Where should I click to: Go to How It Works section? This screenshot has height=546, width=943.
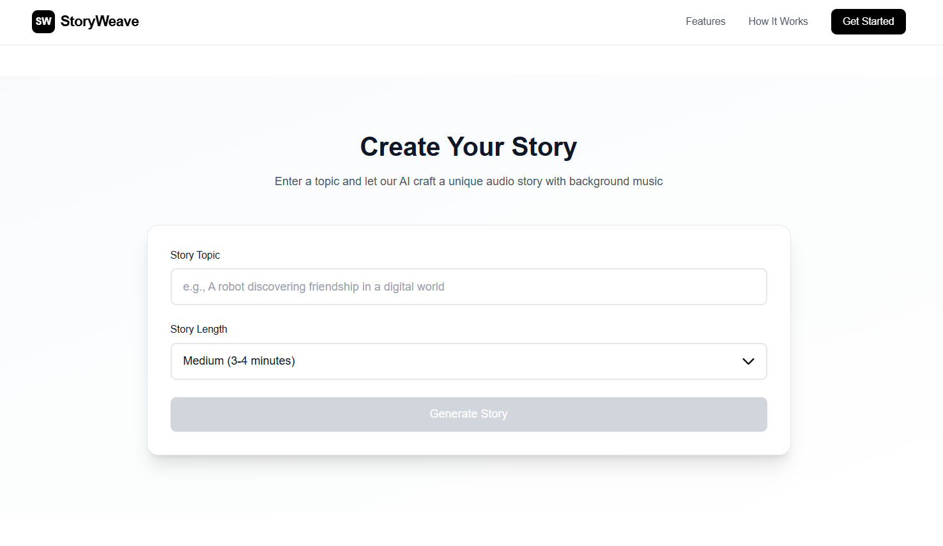point(778,21)
